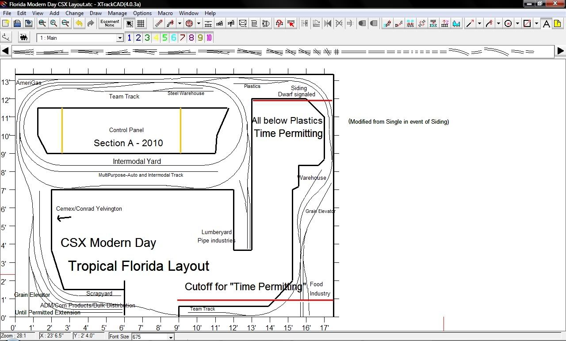Save the layout with disk icon

29,23
